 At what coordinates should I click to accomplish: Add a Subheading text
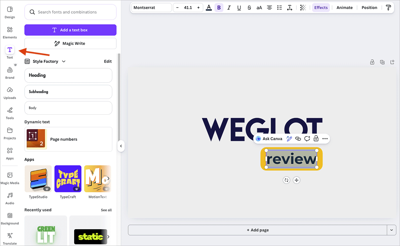pyautogui.click(x=68, y=92)
